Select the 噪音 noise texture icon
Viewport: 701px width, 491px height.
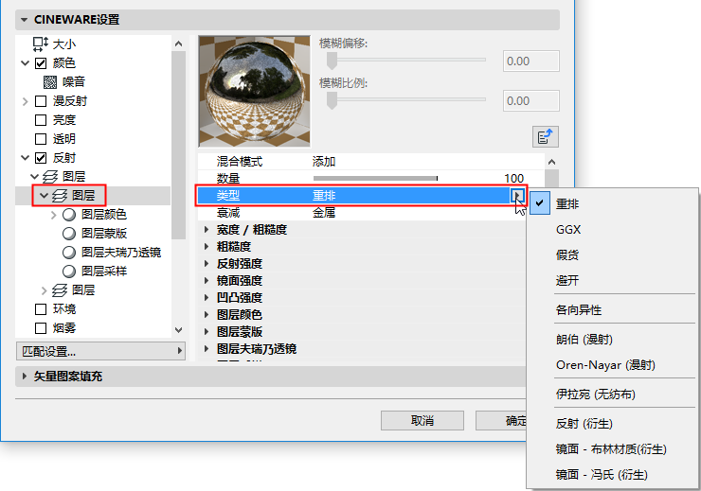[x=50, y=81]
